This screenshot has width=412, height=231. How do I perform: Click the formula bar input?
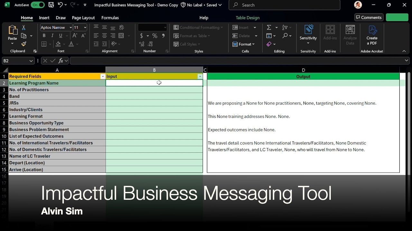[x=236, y=61]
